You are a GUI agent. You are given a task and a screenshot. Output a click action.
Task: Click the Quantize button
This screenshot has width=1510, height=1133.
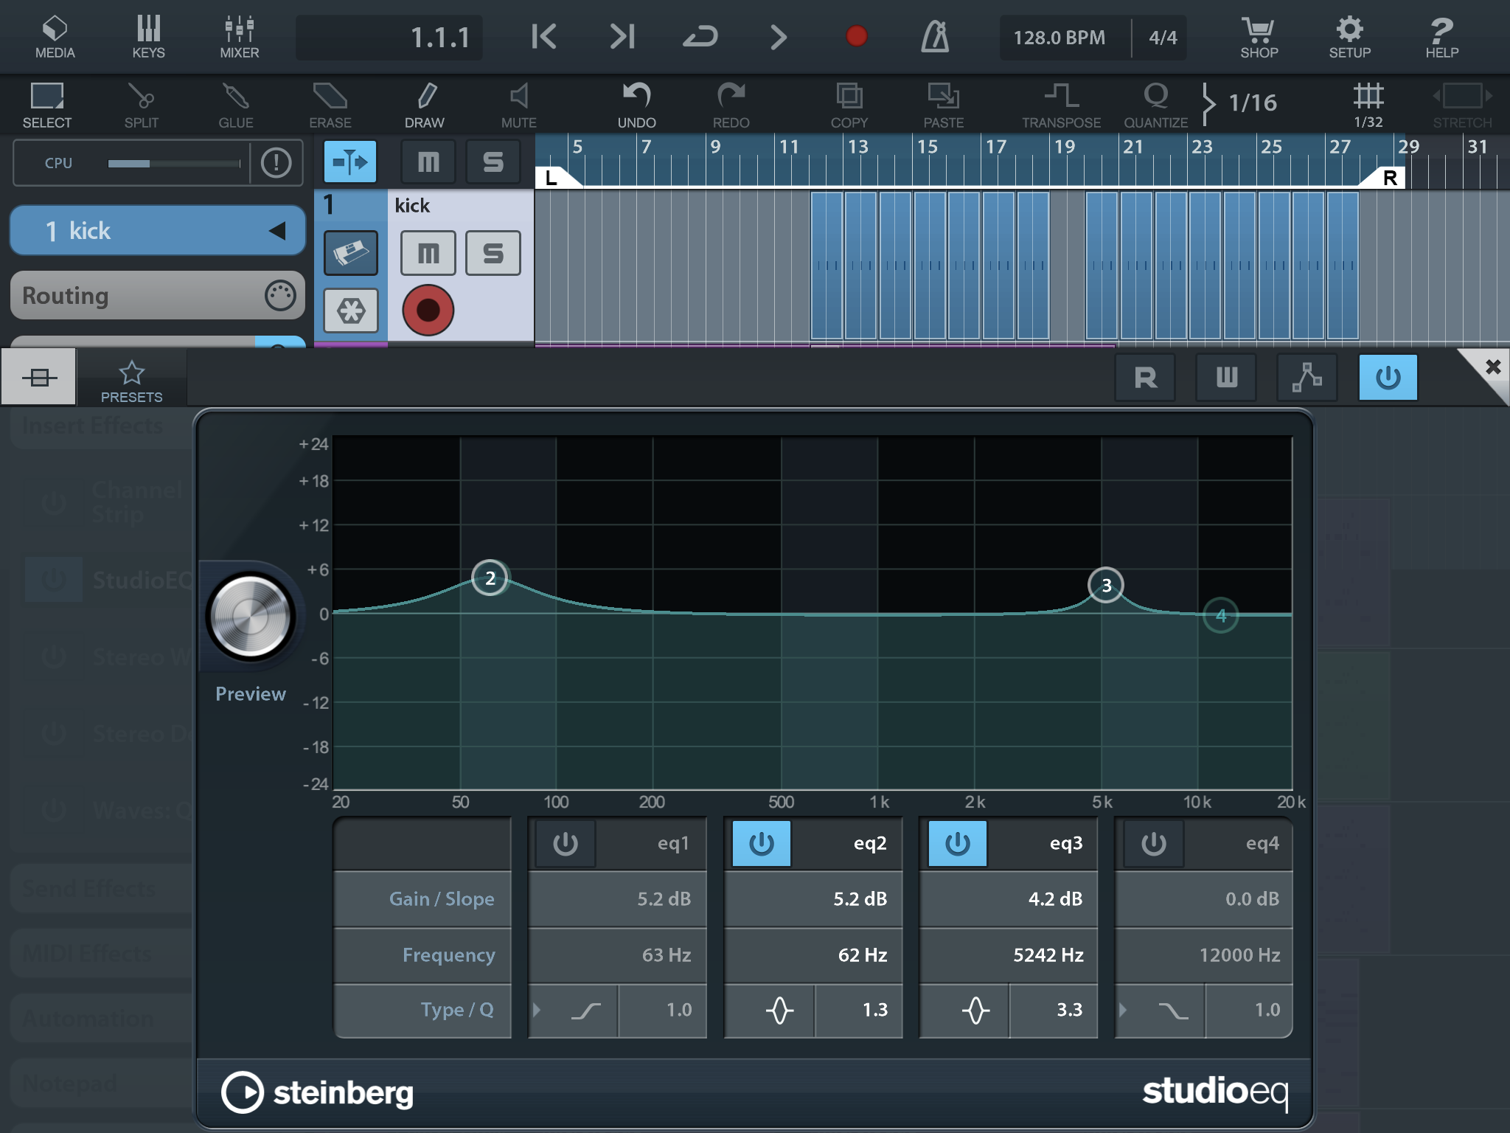click(x=1156, y=105)
